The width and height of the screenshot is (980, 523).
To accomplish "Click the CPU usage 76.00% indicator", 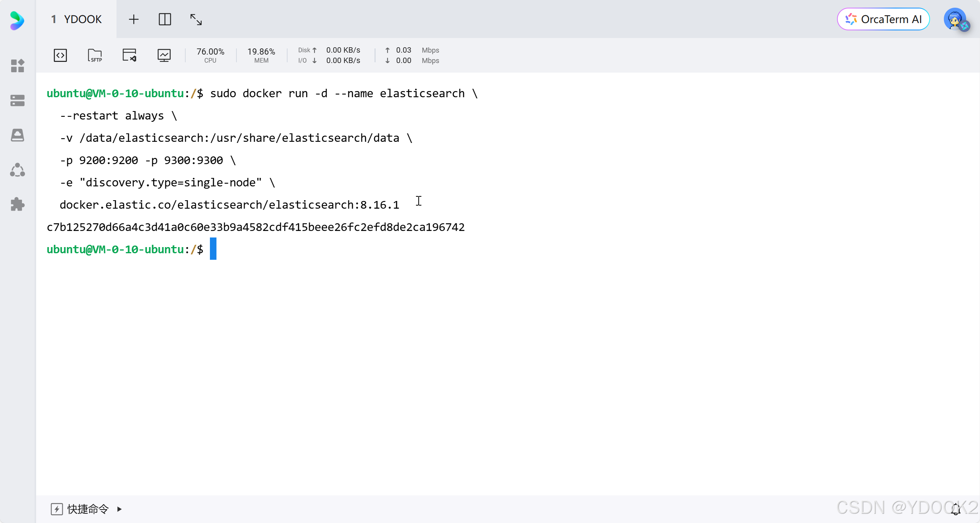I will click(x=210, y=55).
